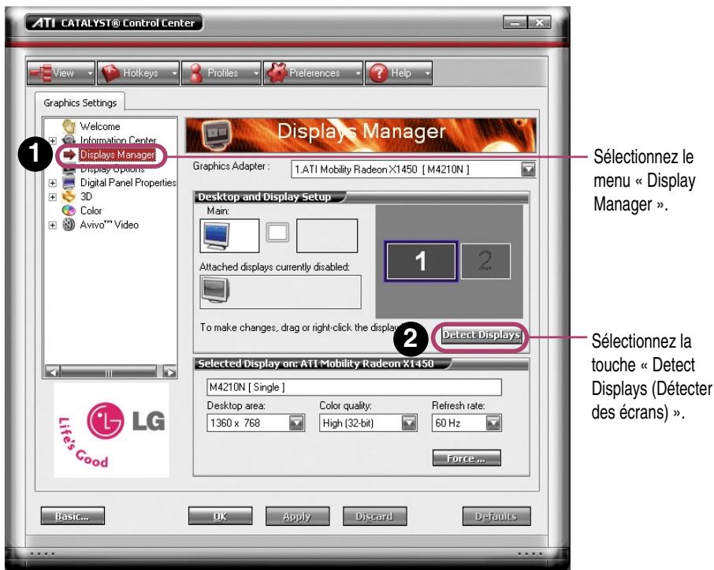
Task: Select 3D in the settings tree
Action: 86,197
